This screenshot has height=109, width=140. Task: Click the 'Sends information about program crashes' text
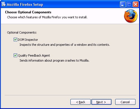pos(54,60)
